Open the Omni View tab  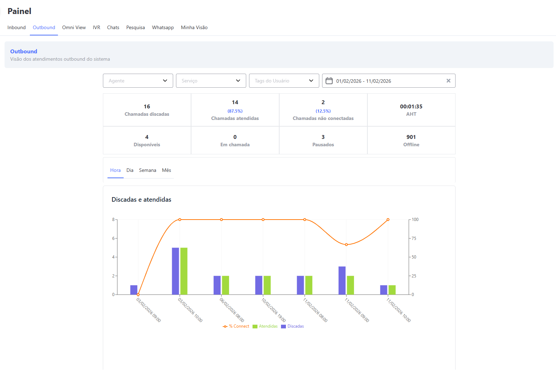[x=74, y=27]
